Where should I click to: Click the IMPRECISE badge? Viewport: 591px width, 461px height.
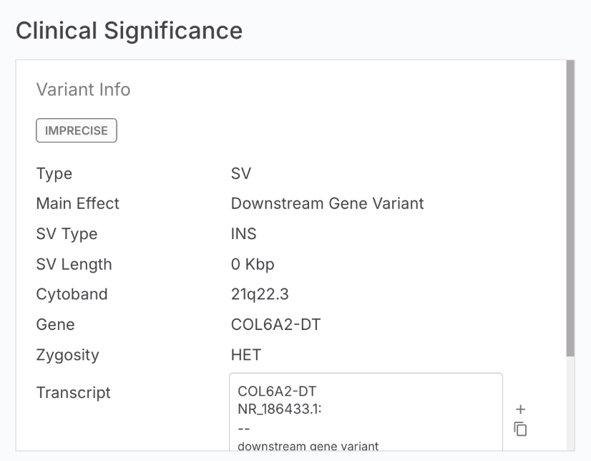point(77,130)
